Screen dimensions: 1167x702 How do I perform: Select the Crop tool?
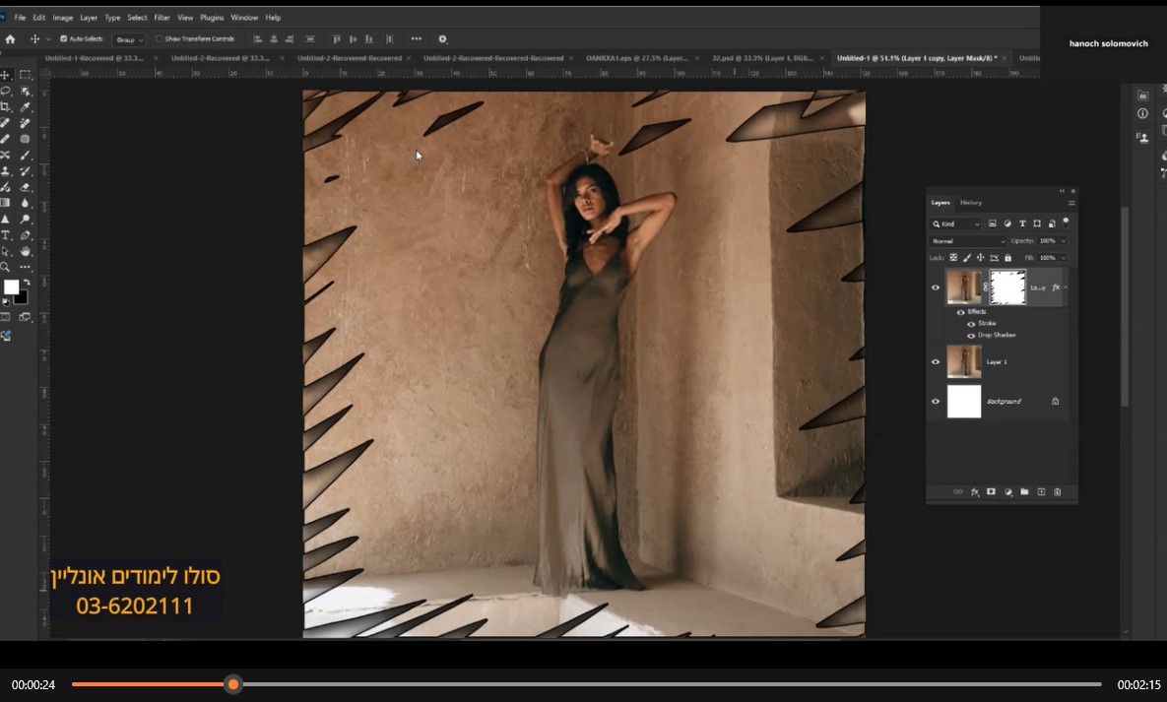(6, 106)
